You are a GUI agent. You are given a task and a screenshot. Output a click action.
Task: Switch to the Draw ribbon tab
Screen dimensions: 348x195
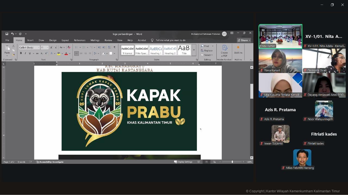[x=41, y=40]
